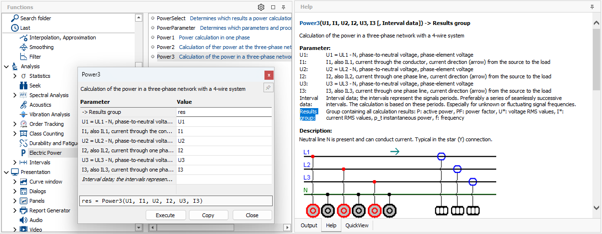Screen dimensions: 602x234
Task: Open the Vibration Analysis category
Action: point(50,114)
